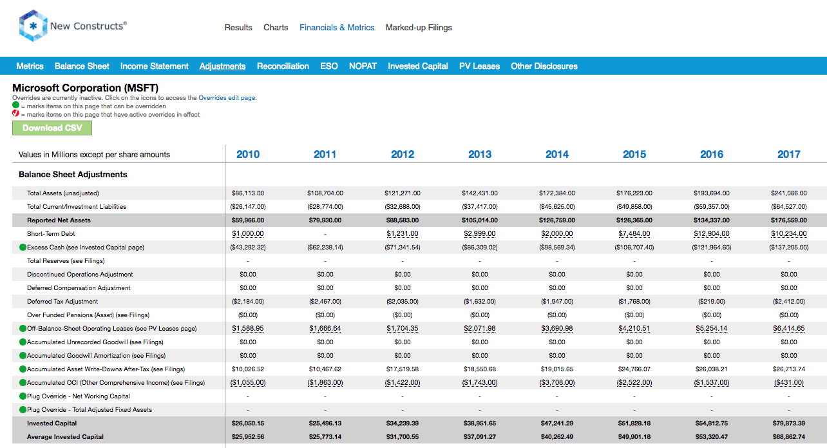Switch to the Reconciliation tab

[x=283, y=66]
